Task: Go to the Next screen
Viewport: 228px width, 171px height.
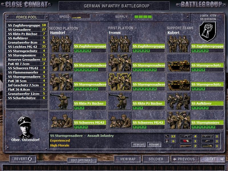Action: click(x=213, y=159)
